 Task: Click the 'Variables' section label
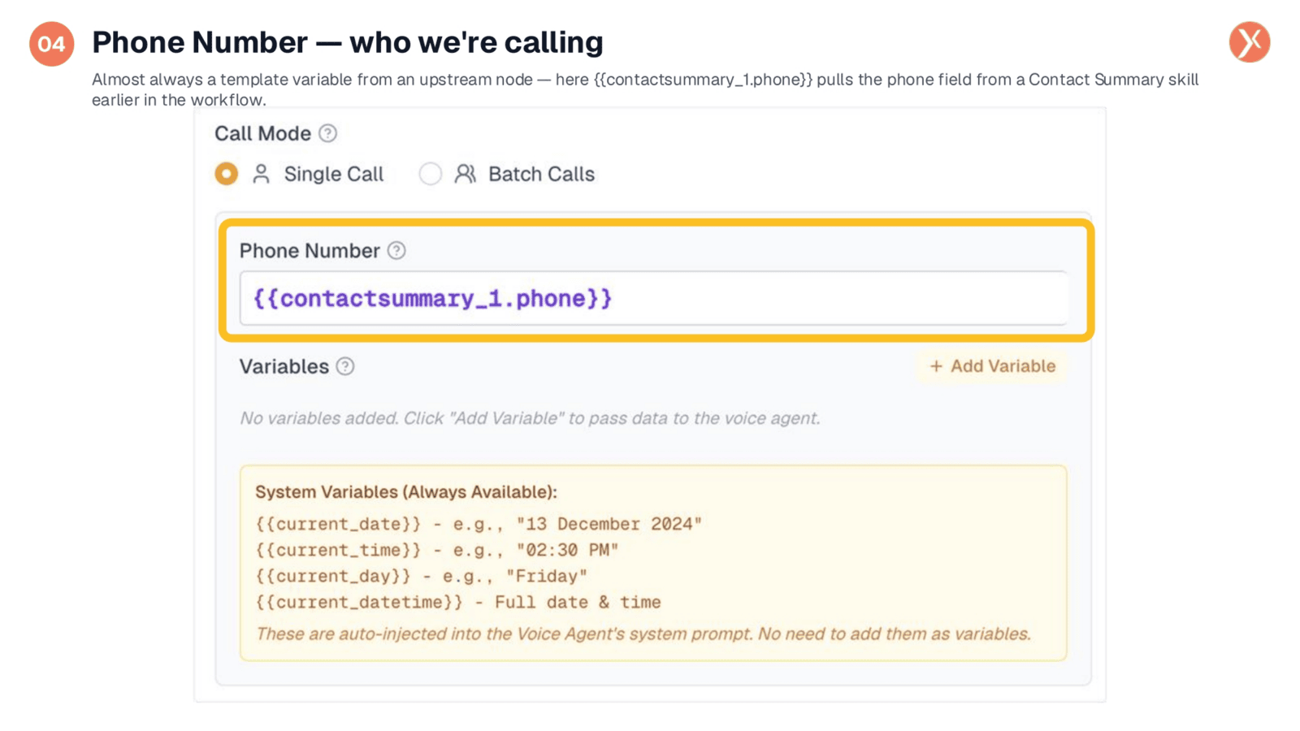point(284,366)
